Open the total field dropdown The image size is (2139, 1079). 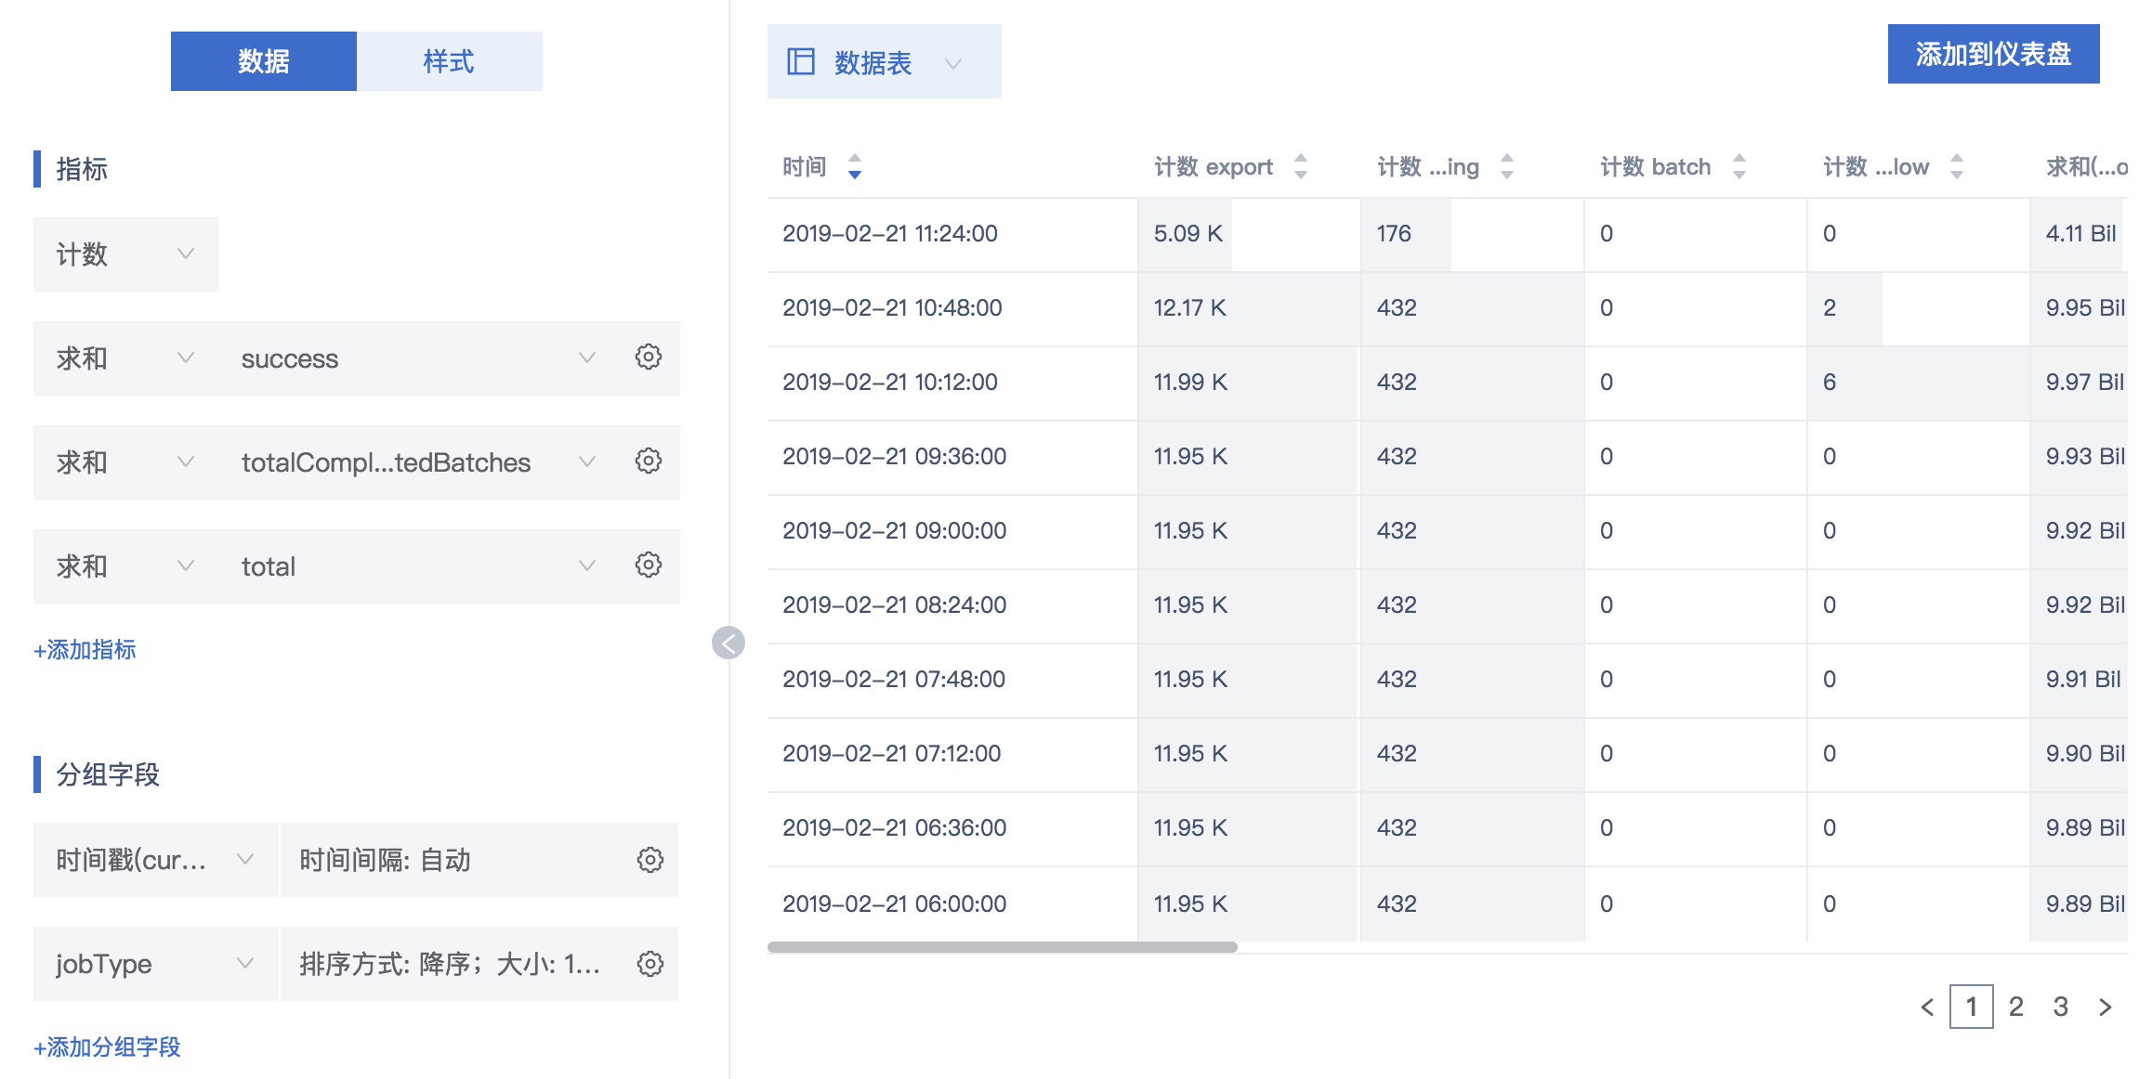click(x=418, y=566)
